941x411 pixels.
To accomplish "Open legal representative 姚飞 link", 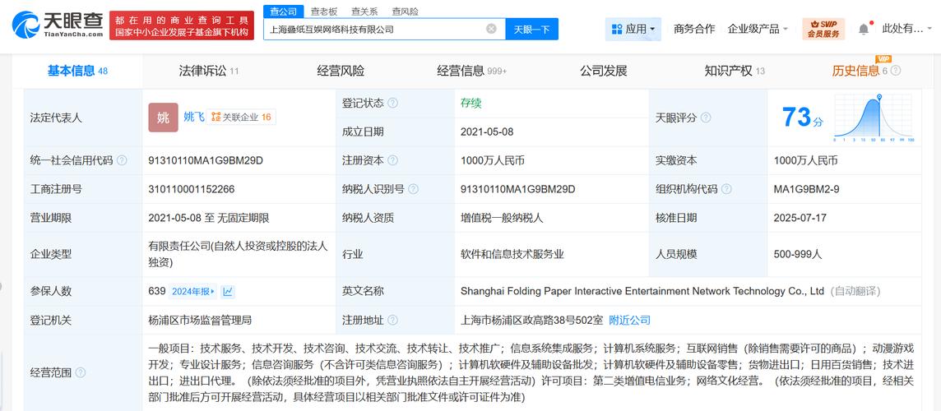I will click(x=194, y=117).
